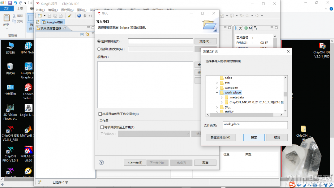Click the Forward navigation arrow in ChipON toolbar

point(257,16)
